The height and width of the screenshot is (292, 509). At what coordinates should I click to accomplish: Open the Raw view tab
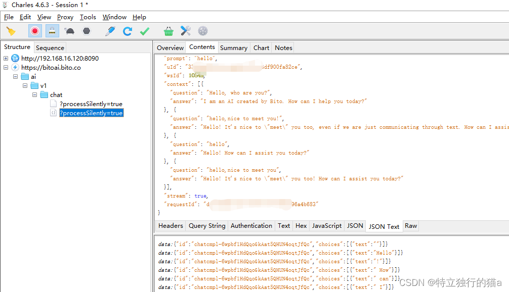(411, 226)
